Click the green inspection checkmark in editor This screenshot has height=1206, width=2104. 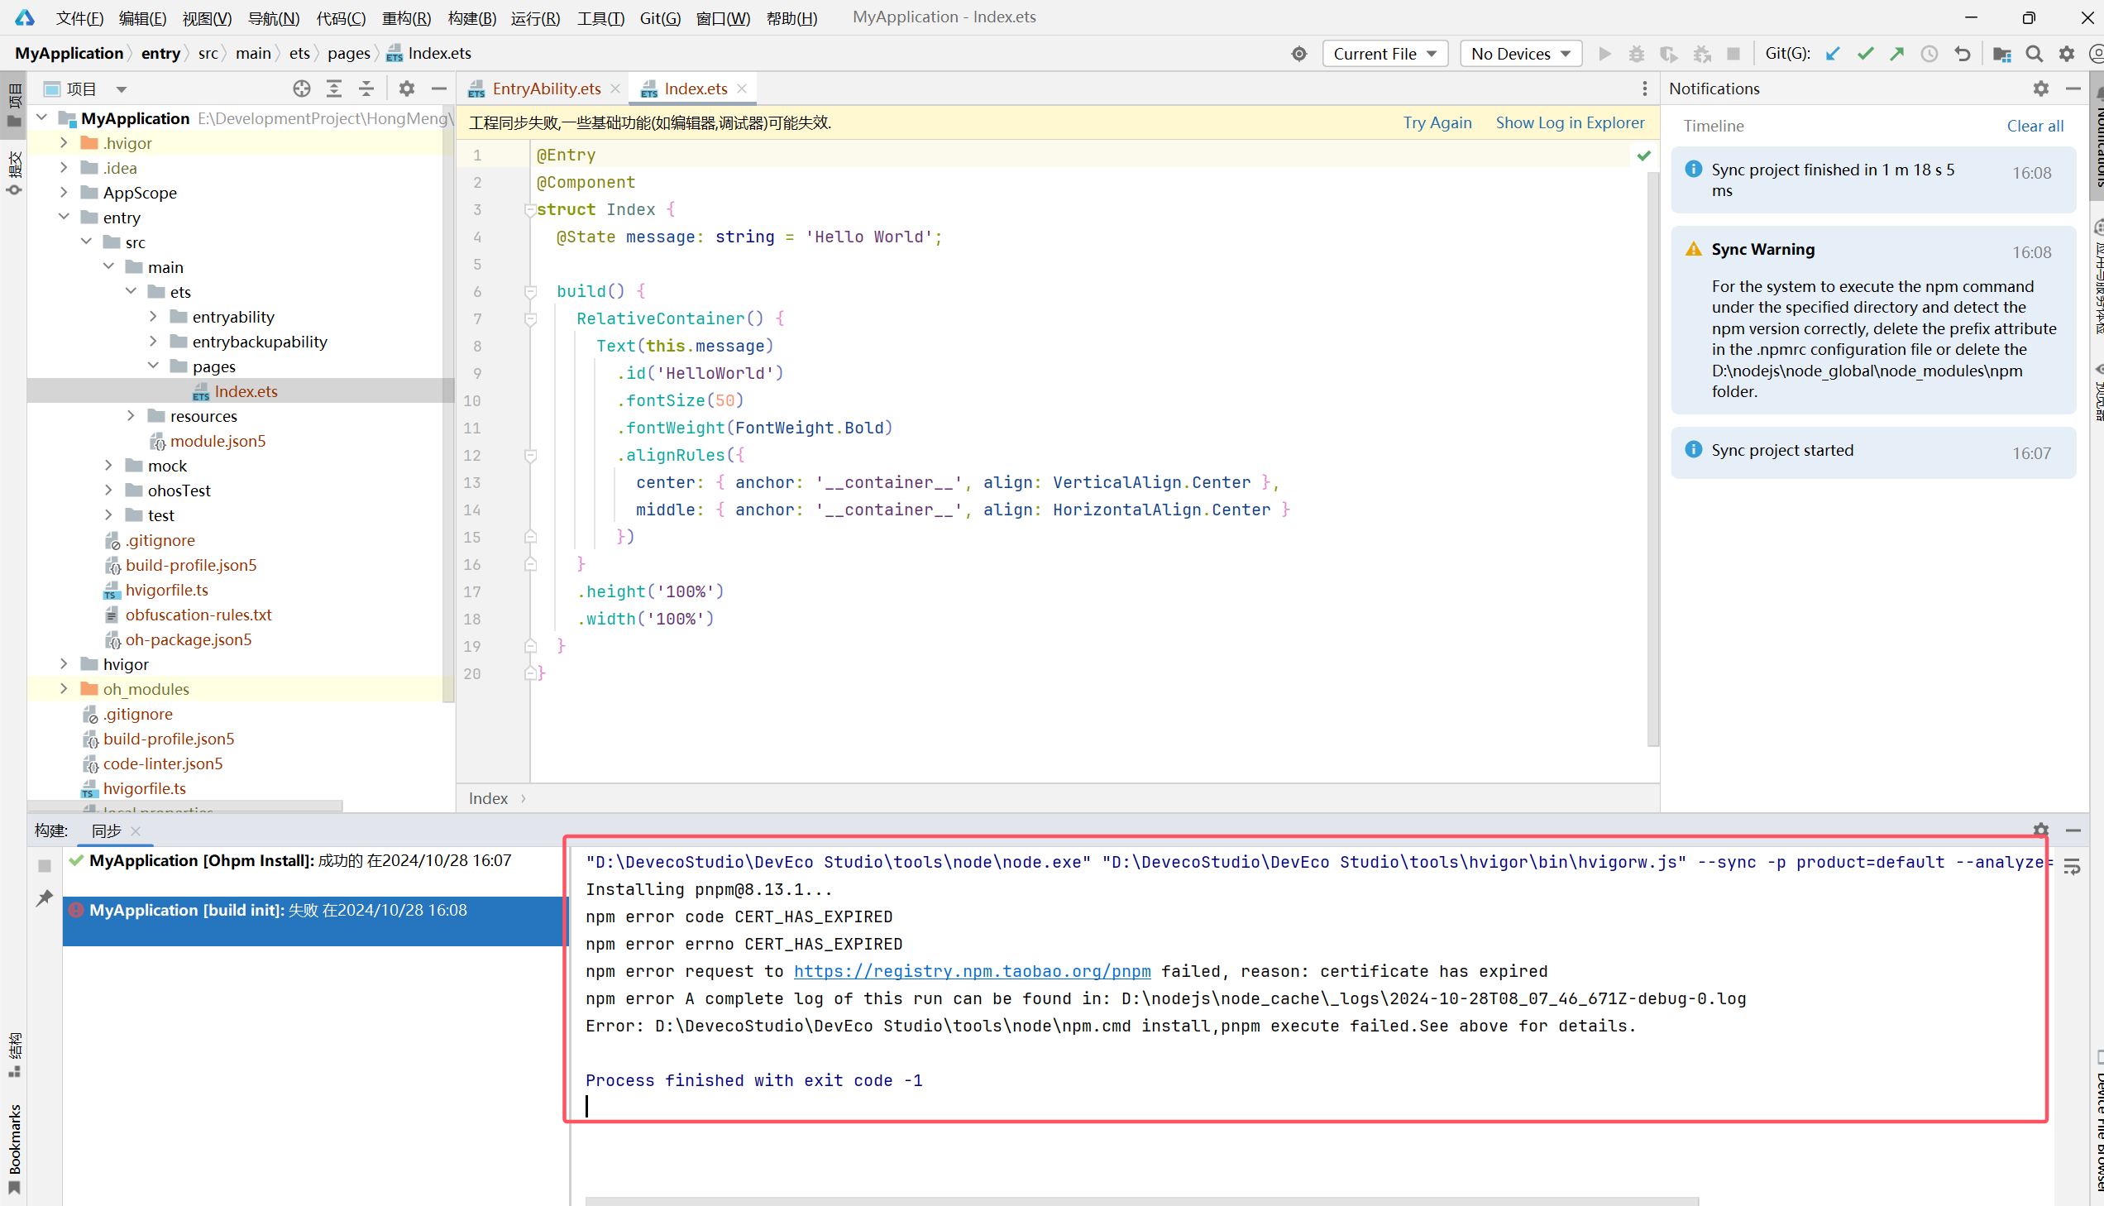pos(1643,155)
